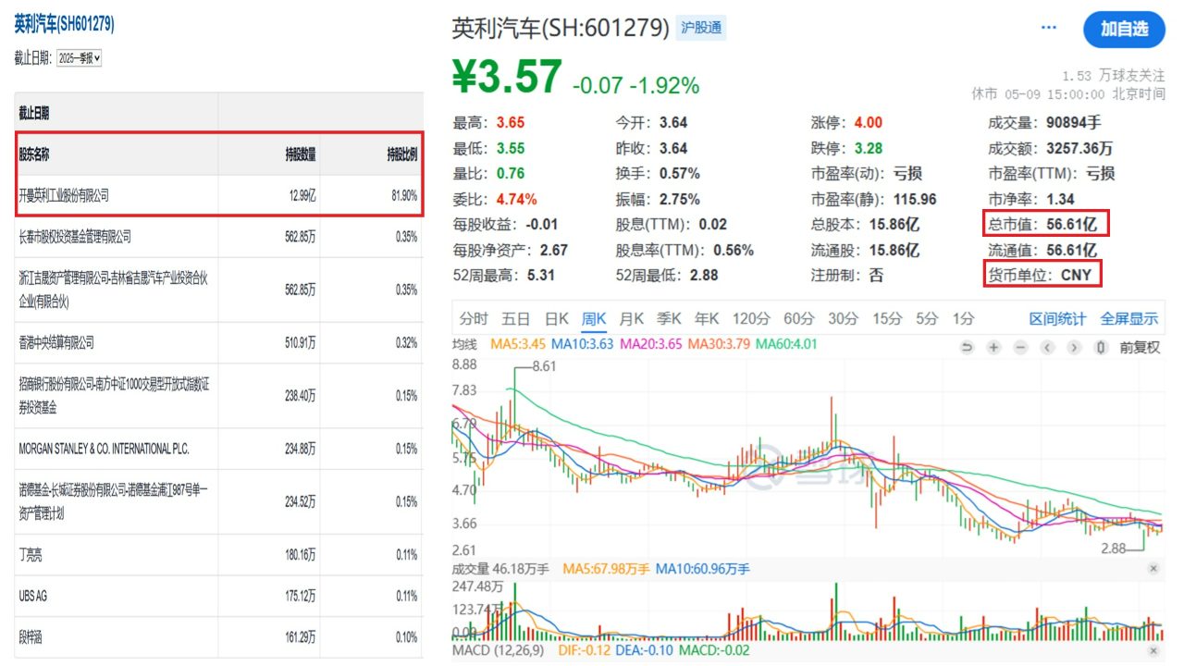1184x666 pixels.
Task: Switch to the 15分 chart tab
Action: tap(886, 318)
